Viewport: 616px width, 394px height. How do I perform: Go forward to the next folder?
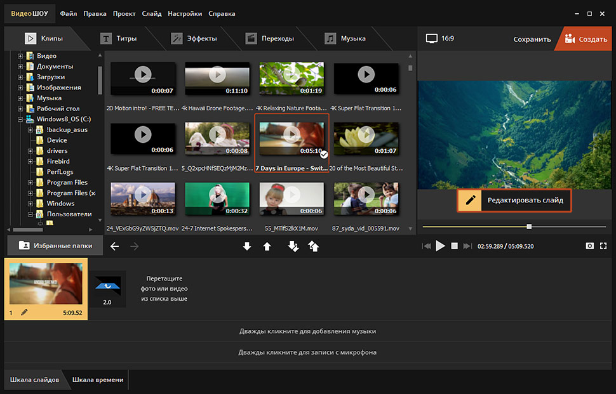135,246
